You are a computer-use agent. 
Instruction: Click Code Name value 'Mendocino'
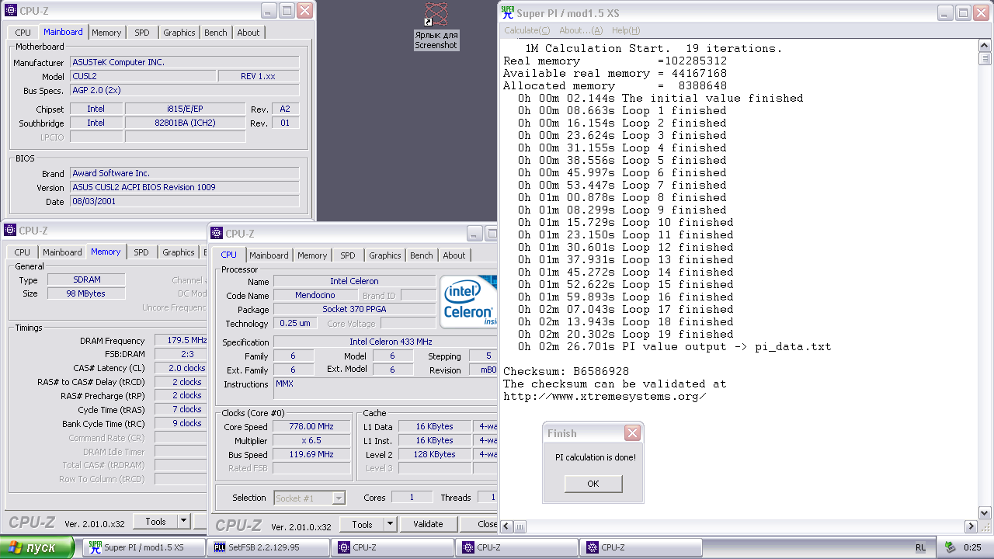[315, 295]
